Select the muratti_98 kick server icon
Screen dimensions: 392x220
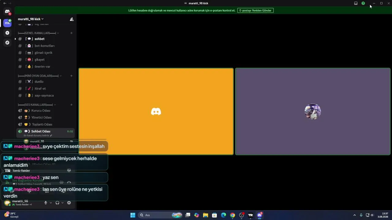(x=7, y=23)
